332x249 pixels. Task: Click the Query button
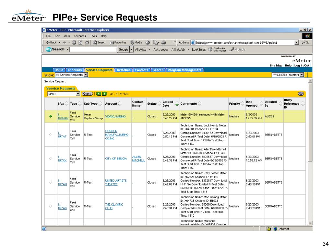87,94
